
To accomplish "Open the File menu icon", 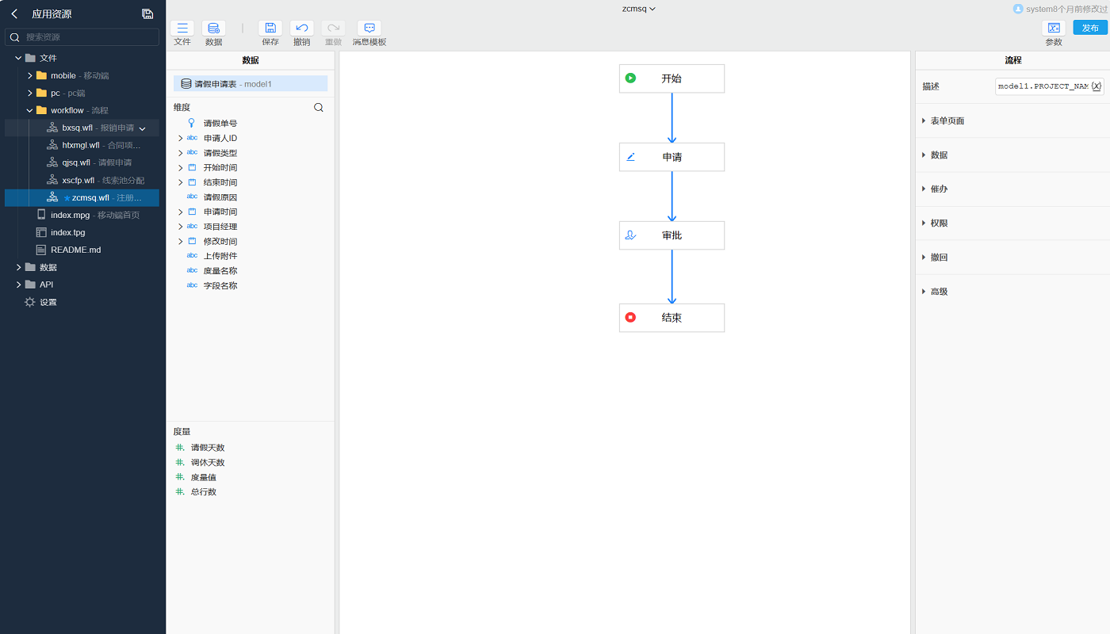I will pos(182,29).
